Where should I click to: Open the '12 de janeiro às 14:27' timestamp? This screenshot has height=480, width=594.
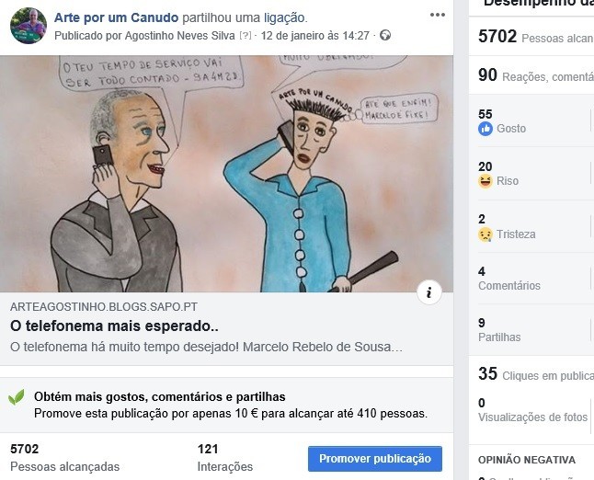(x=315, y=36)
